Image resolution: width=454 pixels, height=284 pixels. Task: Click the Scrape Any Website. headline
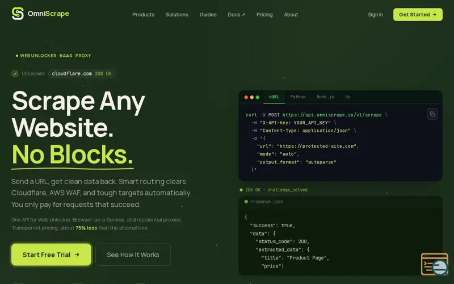click(78, 114)
